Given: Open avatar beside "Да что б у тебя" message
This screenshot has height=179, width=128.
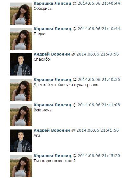Looking at the screenshot, I should 21,90.
